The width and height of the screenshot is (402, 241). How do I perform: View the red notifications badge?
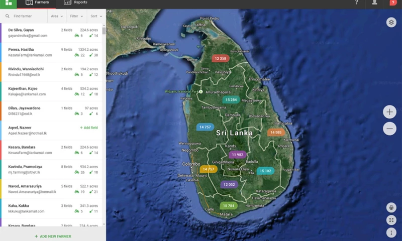pyautogui.click(x=393, y=3)
